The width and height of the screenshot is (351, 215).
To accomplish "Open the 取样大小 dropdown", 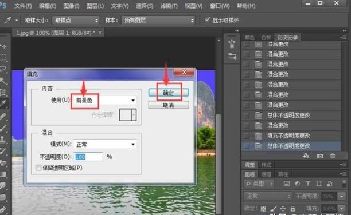I will click(76, 21).
